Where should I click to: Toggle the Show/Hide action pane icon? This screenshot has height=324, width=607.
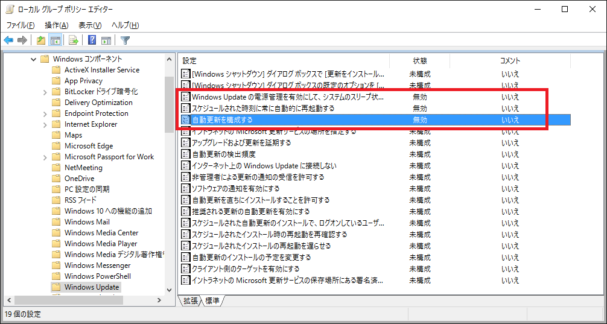[106, 40]
